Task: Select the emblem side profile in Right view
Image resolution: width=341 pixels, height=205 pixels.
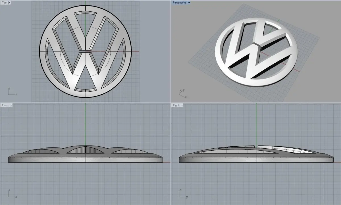Action: [256, 154]
